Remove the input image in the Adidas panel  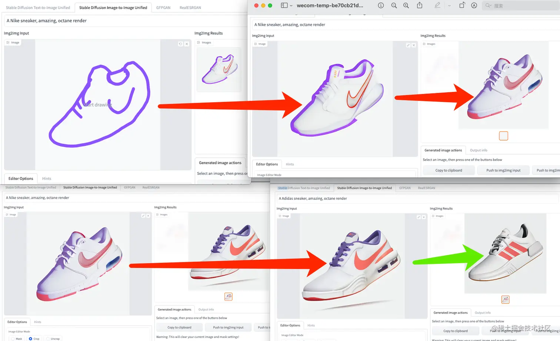tap(424, 217)
